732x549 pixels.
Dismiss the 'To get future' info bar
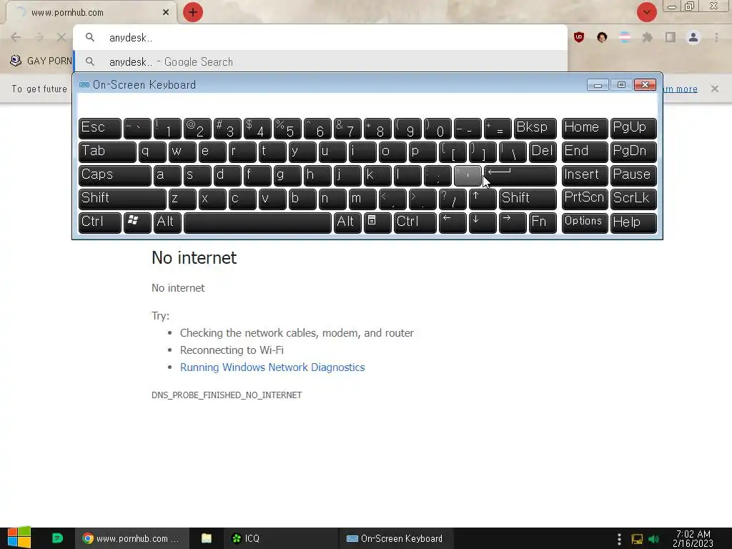715,89
